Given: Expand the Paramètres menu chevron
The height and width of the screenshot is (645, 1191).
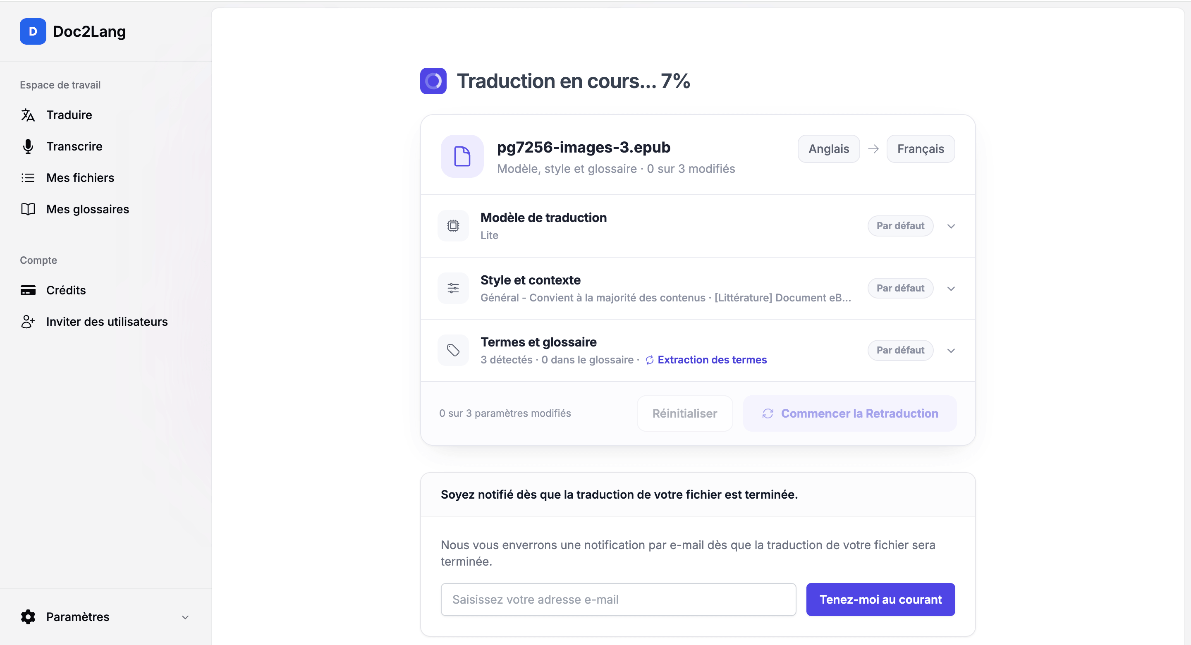Looking at the screenshot, I should (x=185, y=617).
